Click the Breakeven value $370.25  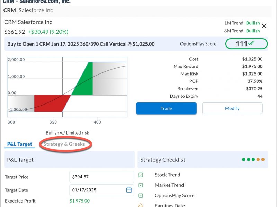tap(254, 89)
